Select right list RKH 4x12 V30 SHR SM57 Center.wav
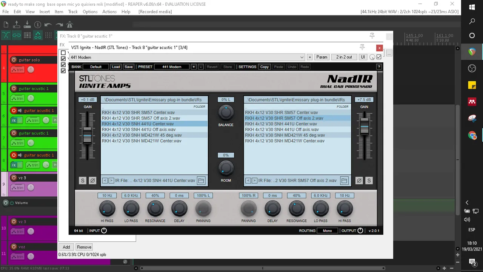This screenshot has height=272, width=483. tap(297, 113)
